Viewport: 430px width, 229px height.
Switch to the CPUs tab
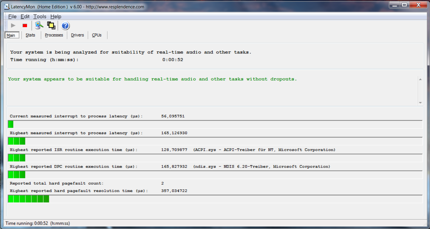click(97, 35)
